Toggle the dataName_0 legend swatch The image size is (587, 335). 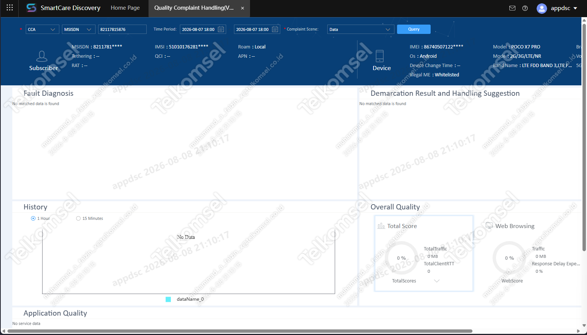pyautogui.click(x=168, y=299)
